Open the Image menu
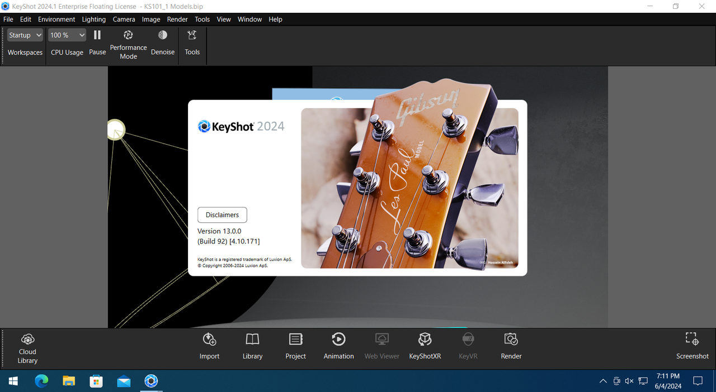The height and width of the screenshot is (392, 716). coord(151,19)
